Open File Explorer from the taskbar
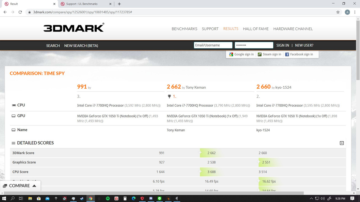360x202 pixels. [30, 198]
